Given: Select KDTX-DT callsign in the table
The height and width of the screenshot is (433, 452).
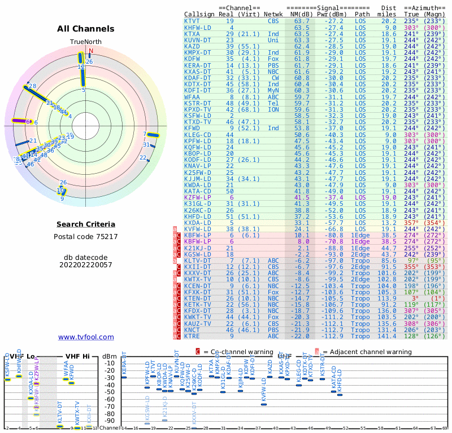Looking at the screenshot, I should [197, 85].
